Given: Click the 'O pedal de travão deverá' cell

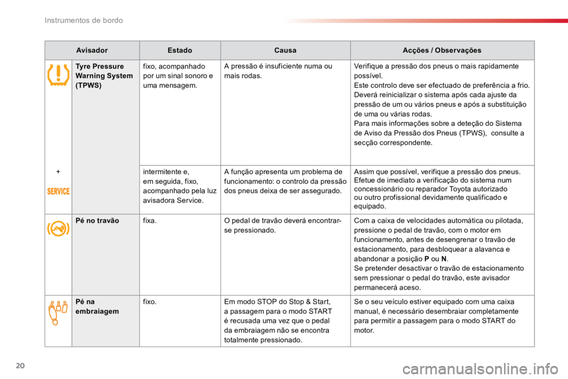Looking at the screenshot, I should [285, 255].
